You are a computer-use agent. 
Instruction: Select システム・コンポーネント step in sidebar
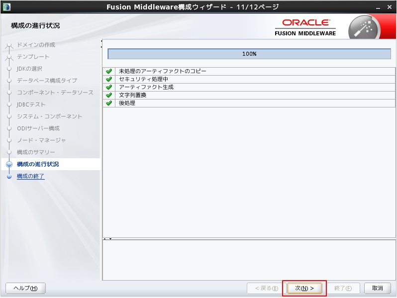[50, 116]
